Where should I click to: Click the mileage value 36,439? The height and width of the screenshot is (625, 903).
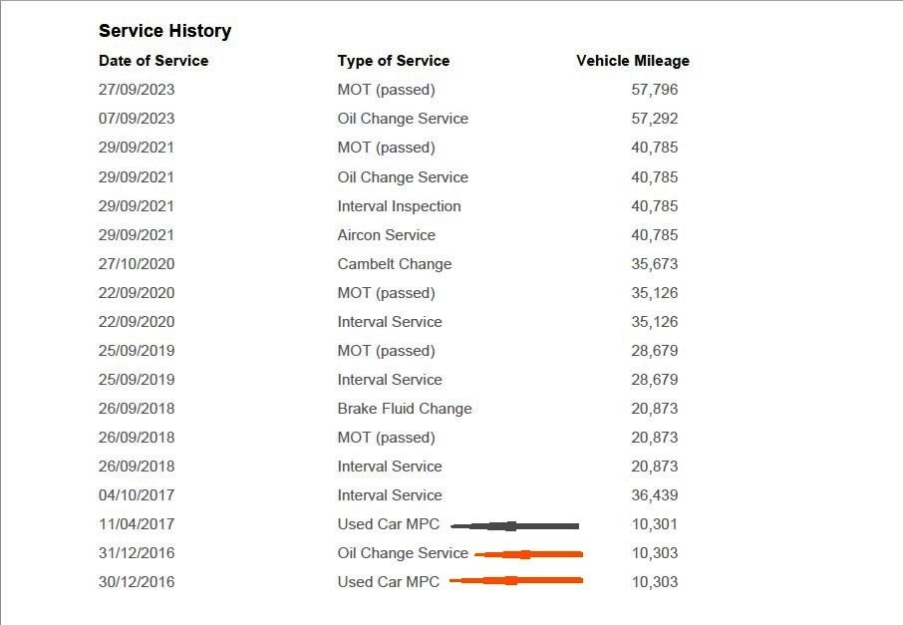point(654,494)
